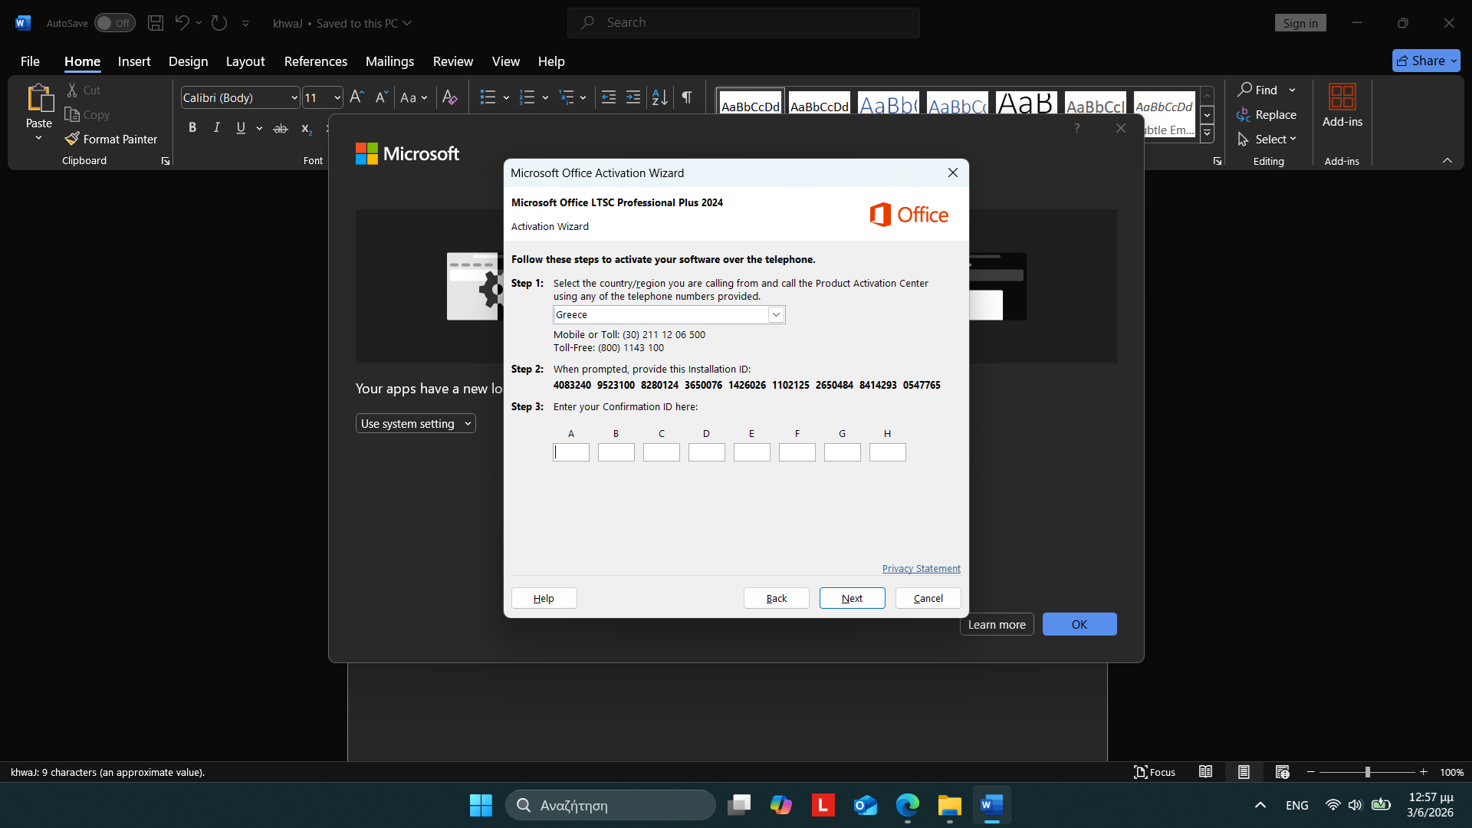Screen dimensions: 1472x828
Task: Click the Save icon in title bar
Action: click(156, 23)
